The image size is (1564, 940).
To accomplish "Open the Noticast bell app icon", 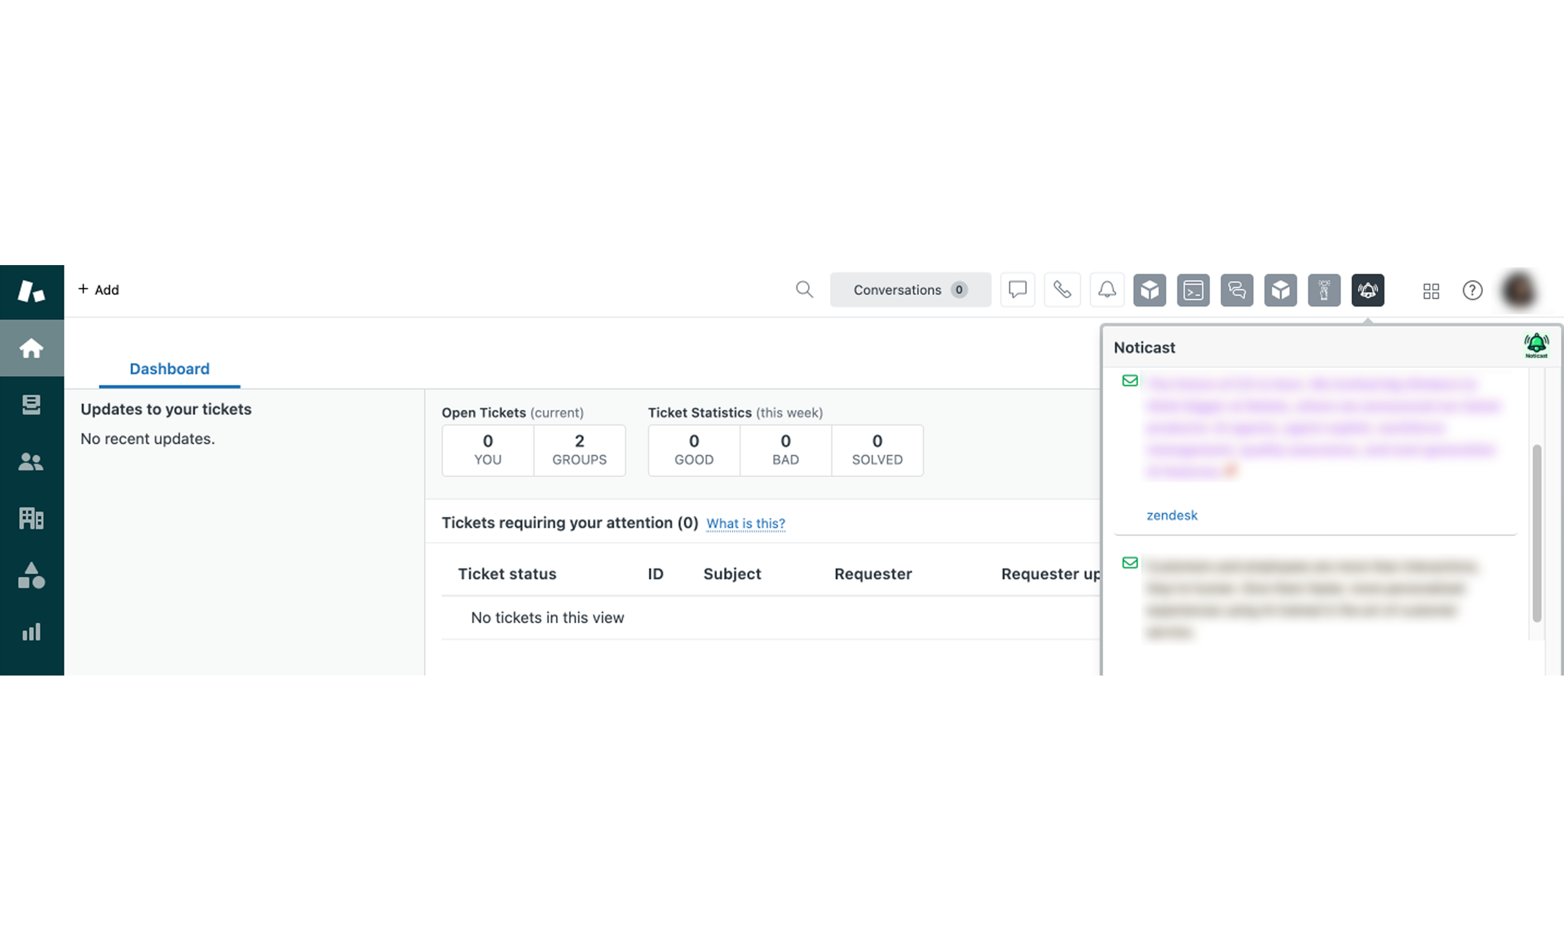I will [1368, 290].
